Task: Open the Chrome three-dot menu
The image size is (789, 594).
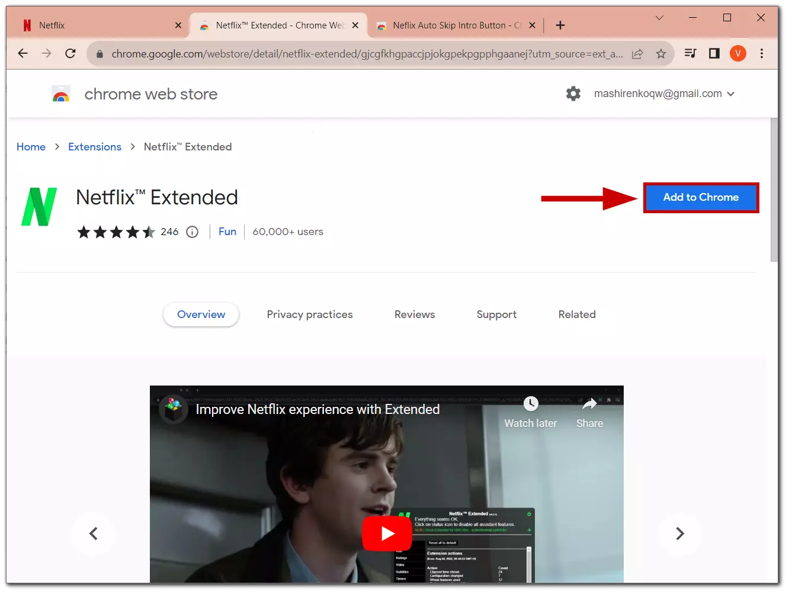Action: (762, 53)
